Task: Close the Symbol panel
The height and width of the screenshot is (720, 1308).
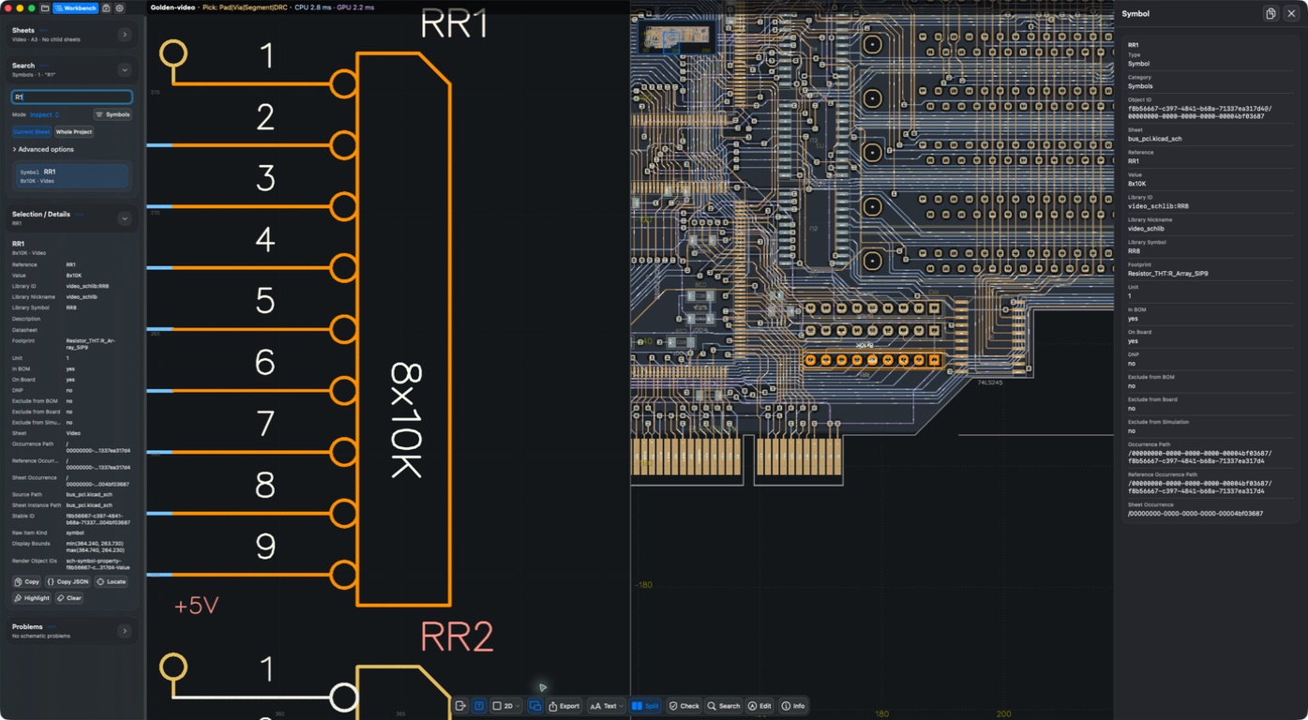Action: [1291, 13]
